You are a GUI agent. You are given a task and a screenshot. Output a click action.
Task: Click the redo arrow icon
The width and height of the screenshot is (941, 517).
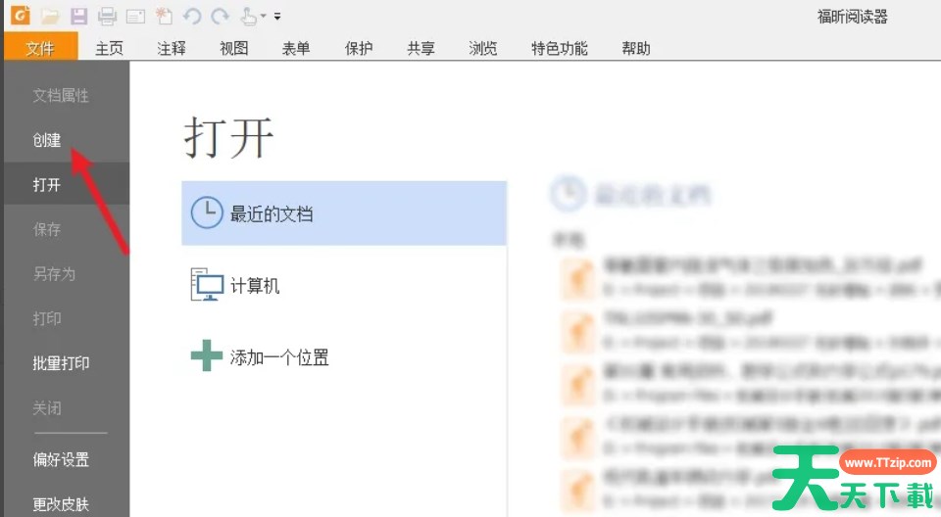click(221, 17)
